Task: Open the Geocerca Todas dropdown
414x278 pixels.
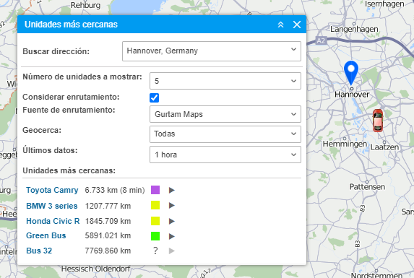Action: (x=225, y=134)
